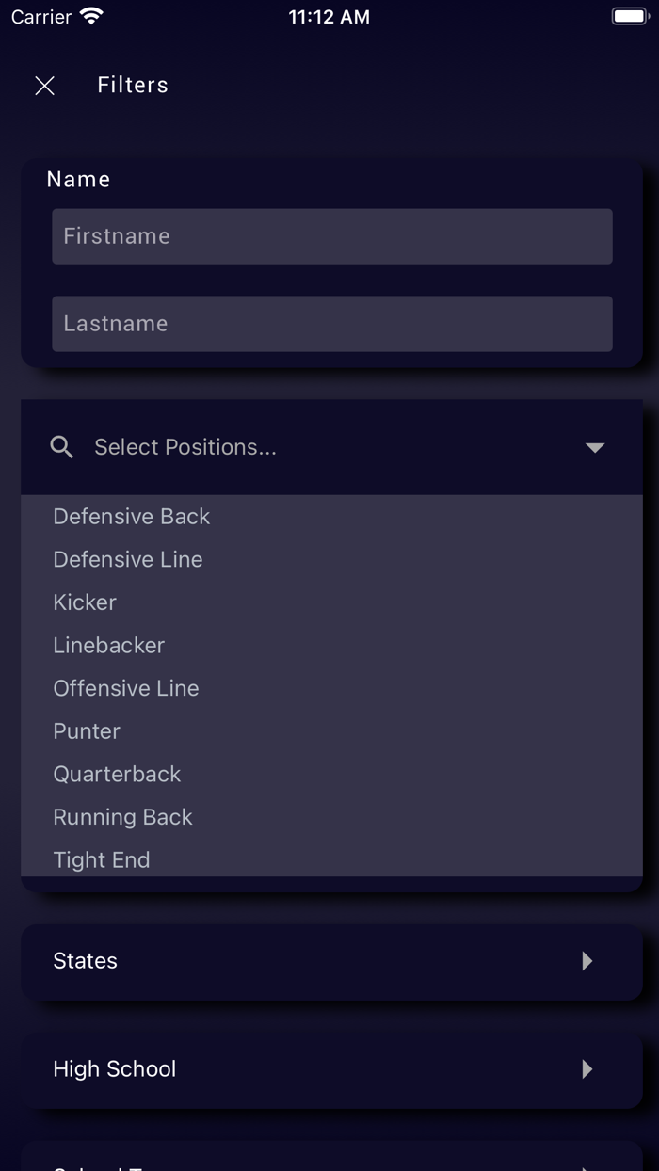Expand the High School section arrow
The height and width of the screenshot is (1171, 659).
click(x=587, y=1069)
